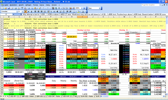
Task: Open the Einfügen menu
Action: coord(28,5)
